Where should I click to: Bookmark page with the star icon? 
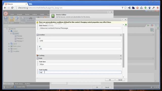(125, 8)
